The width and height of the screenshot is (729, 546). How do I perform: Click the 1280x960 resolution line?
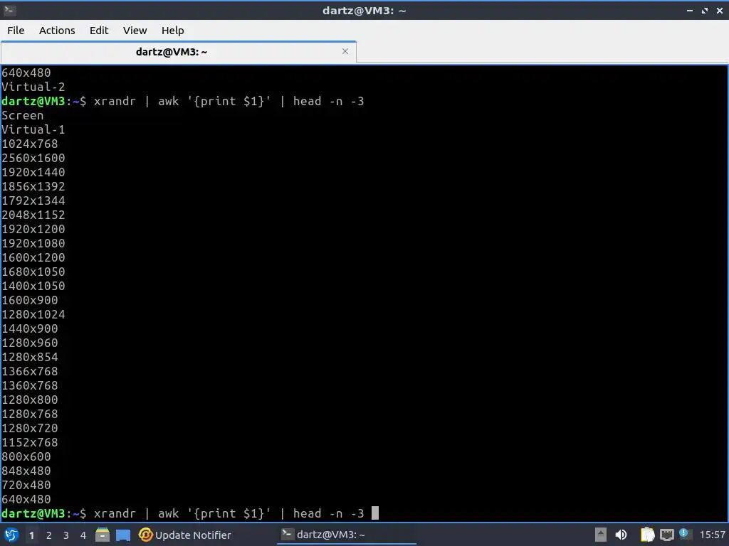coord(30,343)
